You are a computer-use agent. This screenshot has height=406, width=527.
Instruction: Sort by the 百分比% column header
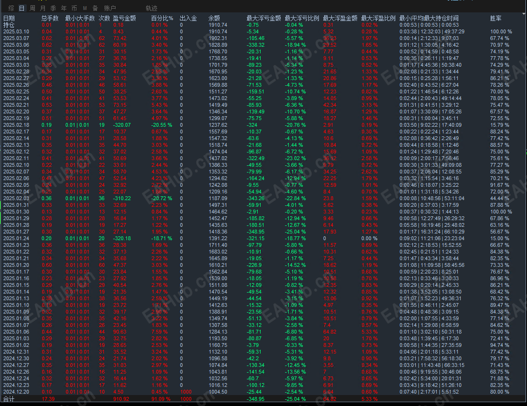coord(162,18)
